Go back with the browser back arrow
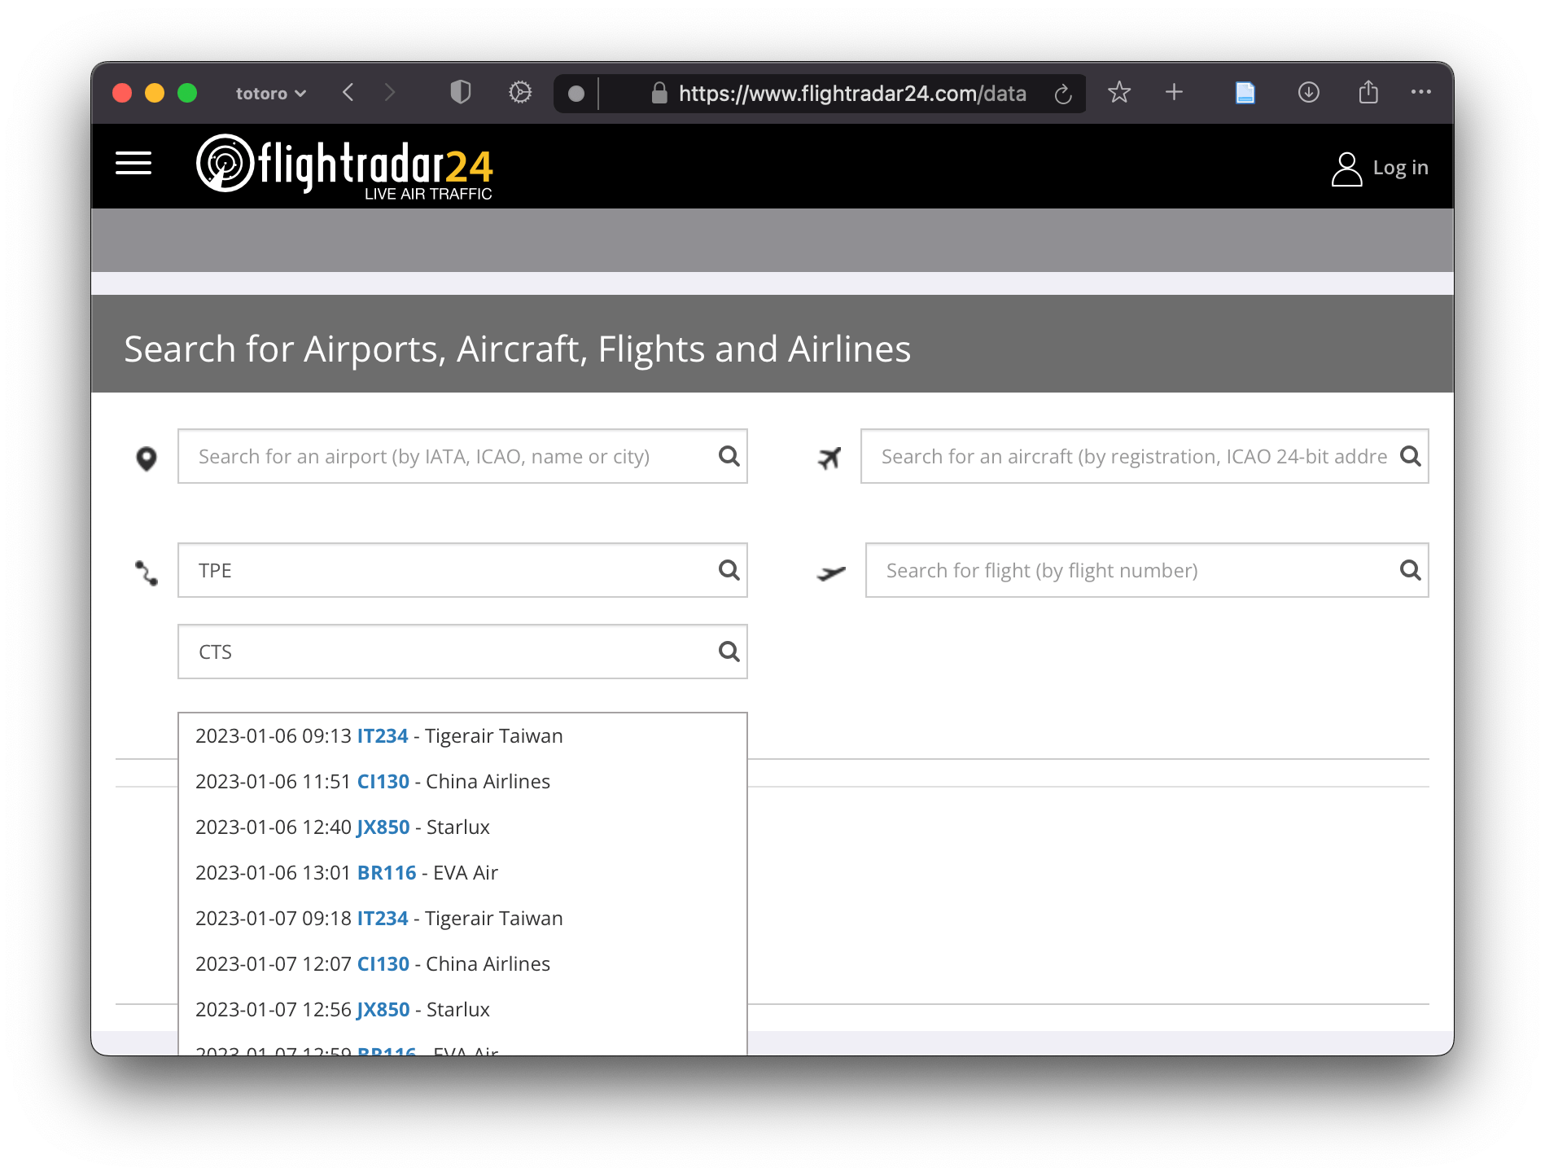Viewport: 1545px width, 1176px height. 348,93
